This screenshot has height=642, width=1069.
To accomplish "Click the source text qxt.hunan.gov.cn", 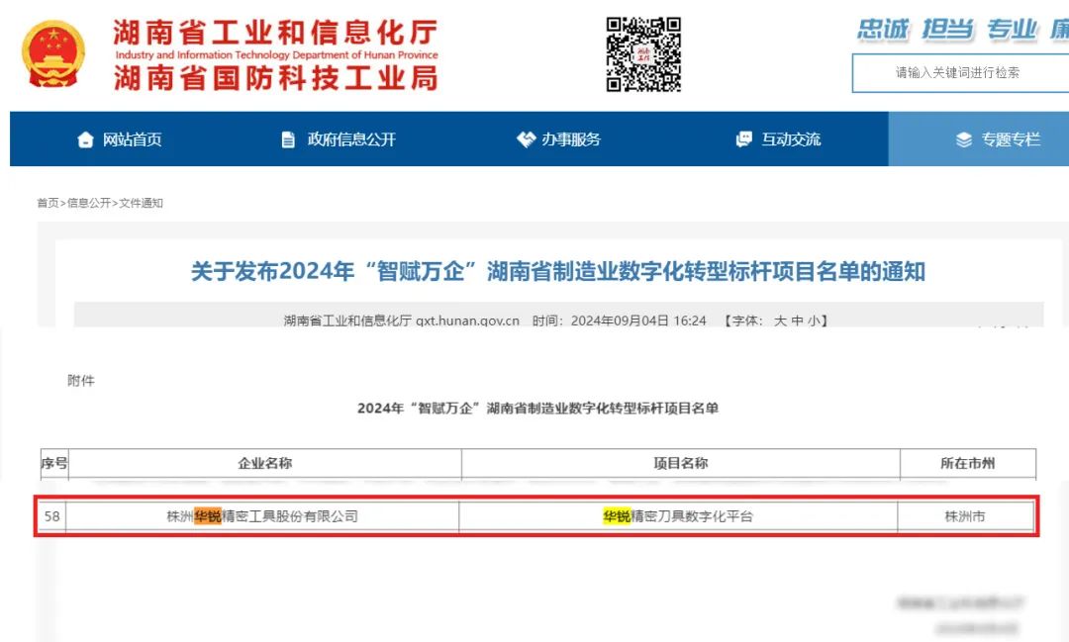I will tap(467, 321).
